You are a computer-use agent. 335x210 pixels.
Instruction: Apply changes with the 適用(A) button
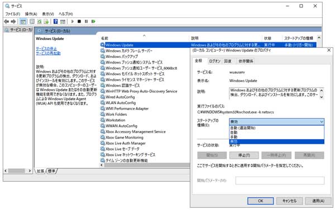(318, 201)
